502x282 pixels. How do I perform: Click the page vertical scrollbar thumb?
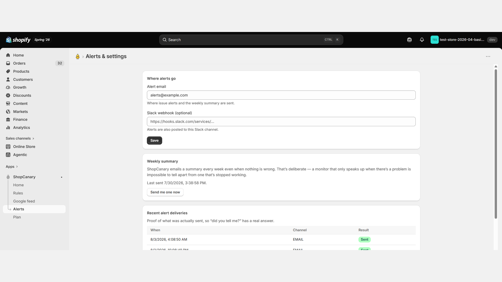click(x=496, y=144)
